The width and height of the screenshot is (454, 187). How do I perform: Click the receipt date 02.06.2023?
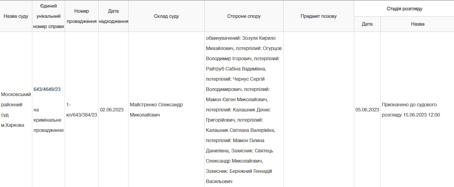[x=112, y=110]
